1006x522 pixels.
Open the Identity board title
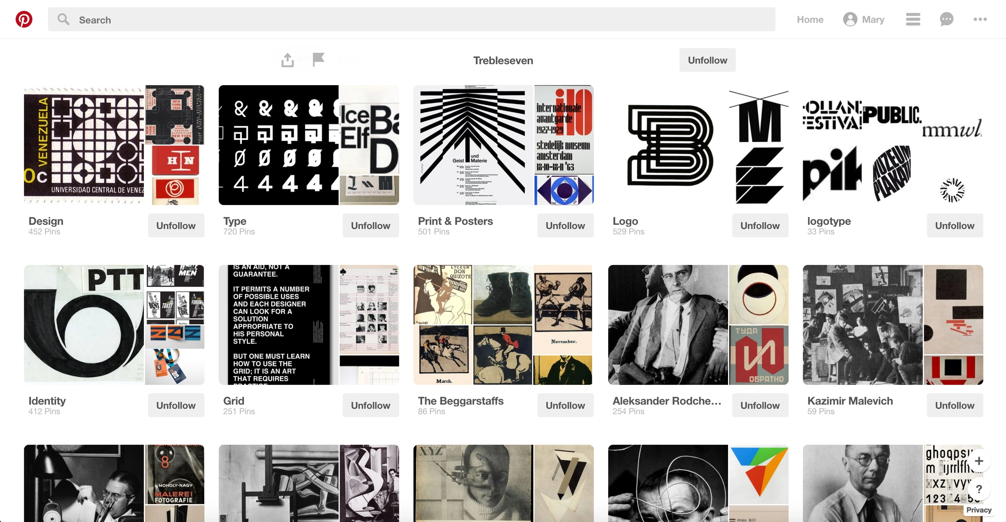click(47, 401)
